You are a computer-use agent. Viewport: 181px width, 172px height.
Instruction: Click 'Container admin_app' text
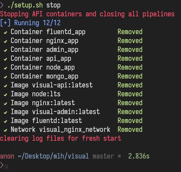[45, 50]
